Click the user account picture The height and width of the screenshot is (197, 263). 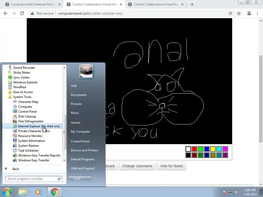pyautogui.click(x=86, y=71)
